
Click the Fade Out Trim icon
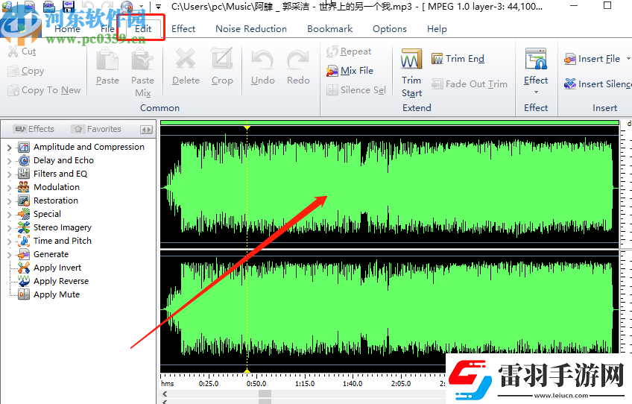point(437,84)
